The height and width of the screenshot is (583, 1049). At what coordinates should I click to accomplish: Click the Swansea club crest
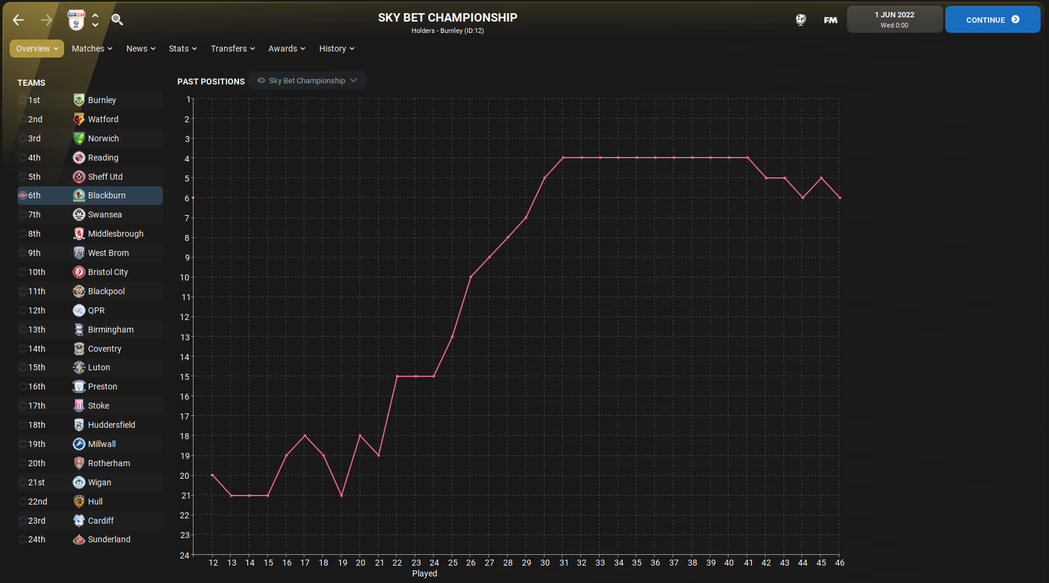(79, 215)
